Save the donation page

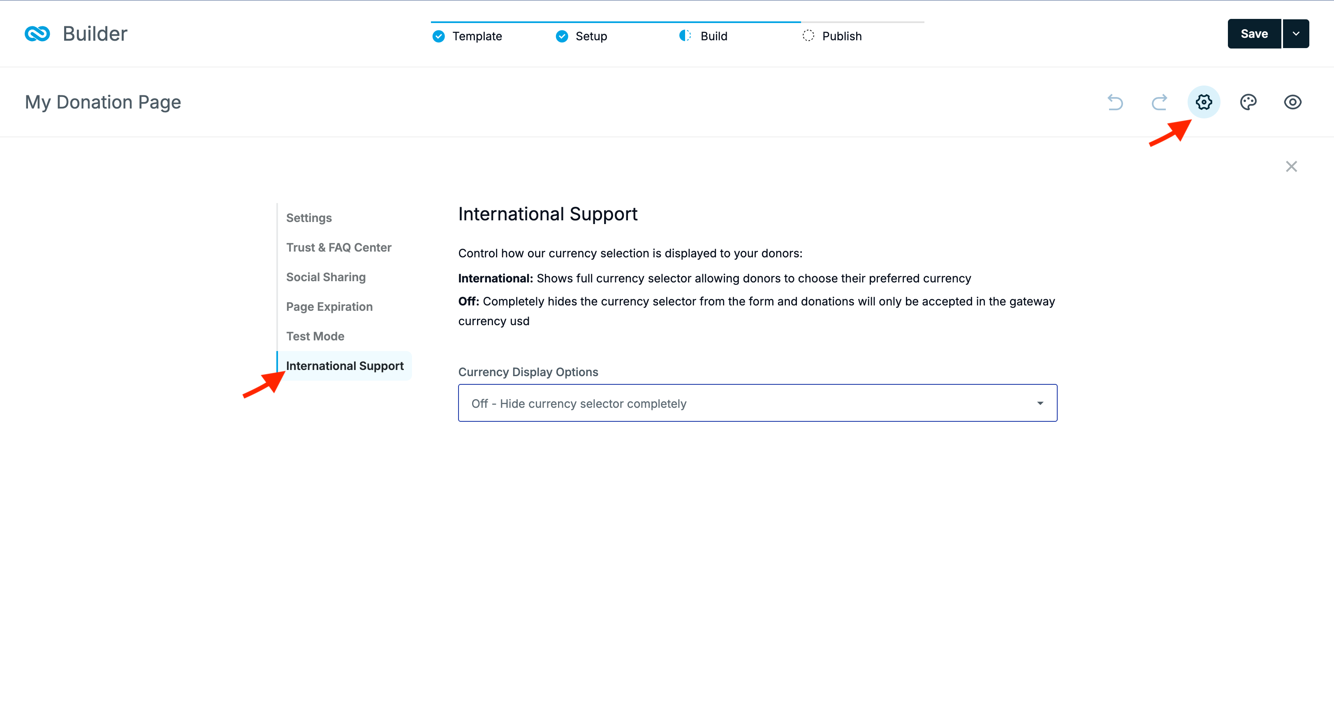point(1254,34)
